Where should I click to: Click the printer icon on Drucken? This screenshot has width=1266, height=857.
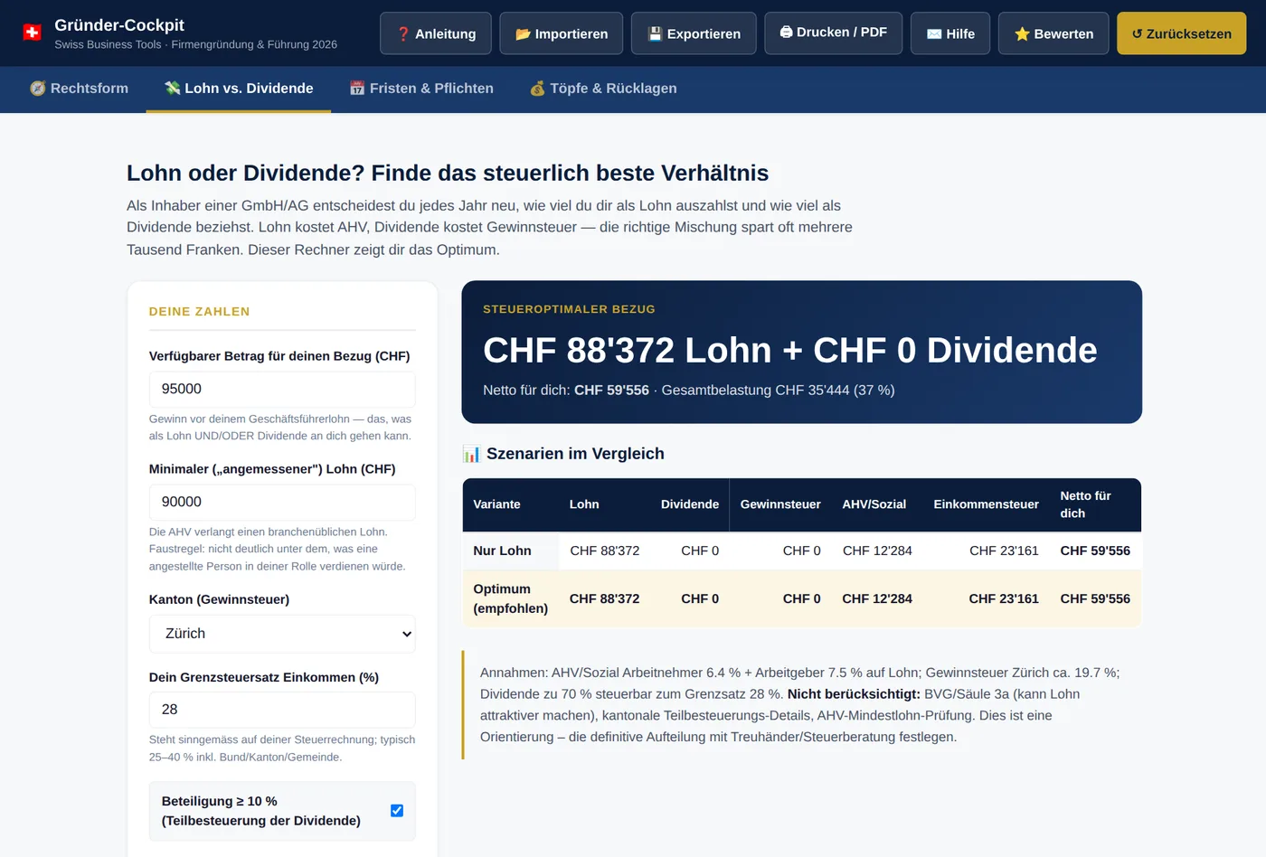pos(786,32)
